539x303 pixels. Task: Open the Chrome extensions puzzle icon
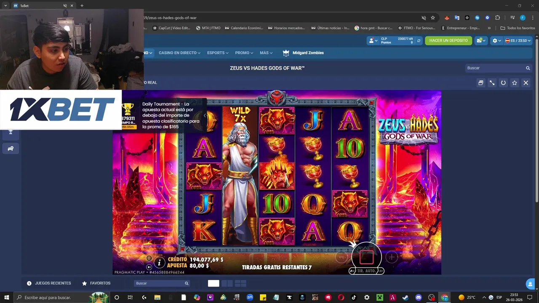497,18
